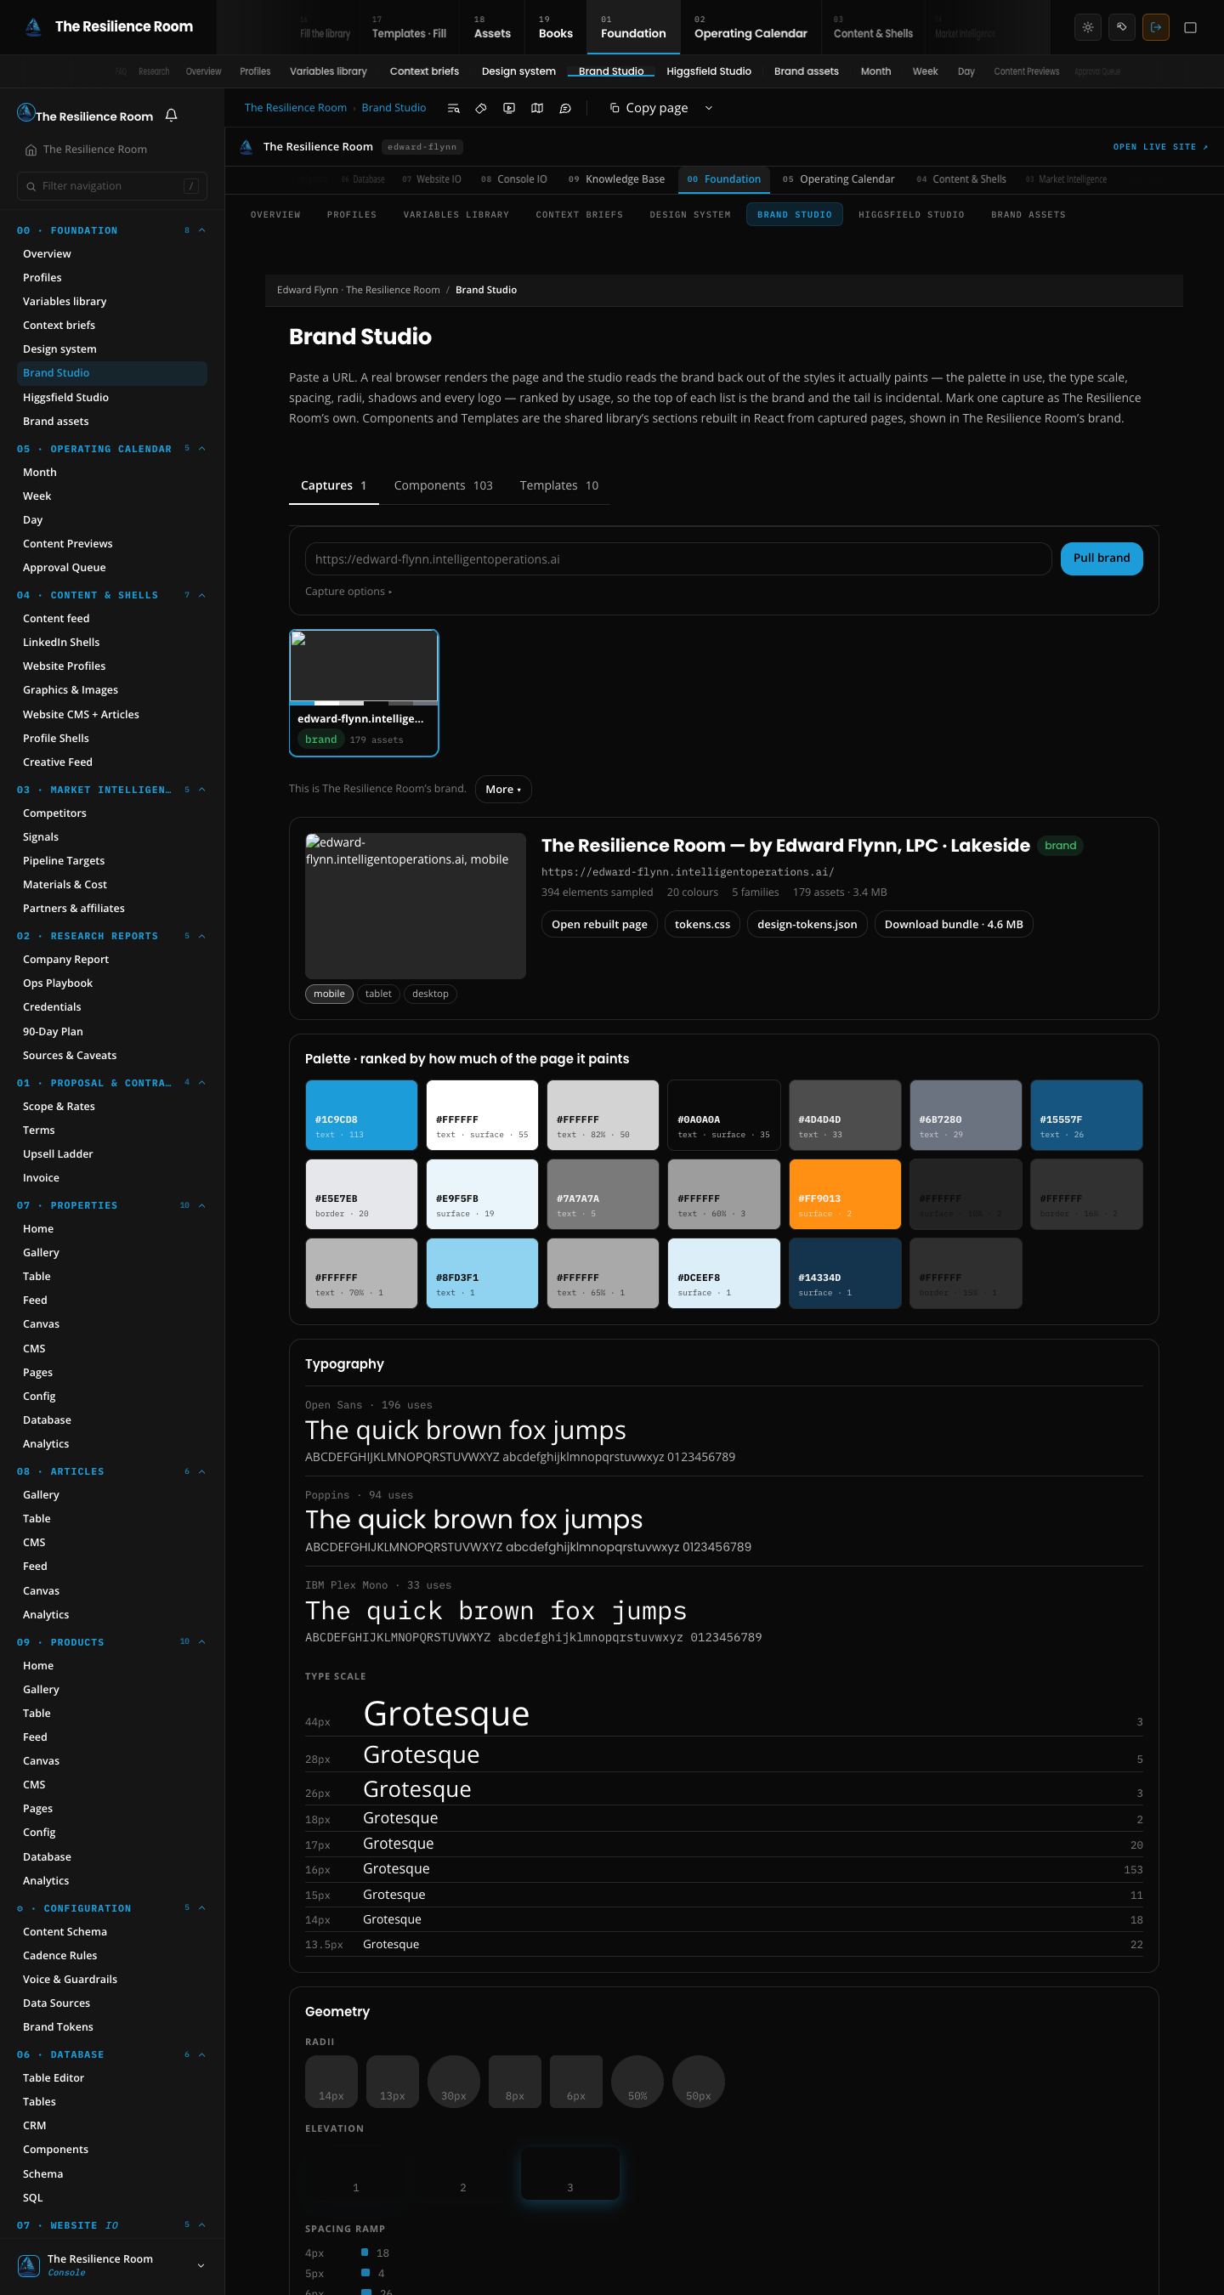
Task: Collapse the 05 Operating Calendar sidebar section
Action: pyautogui.click(x=201, y=449)
